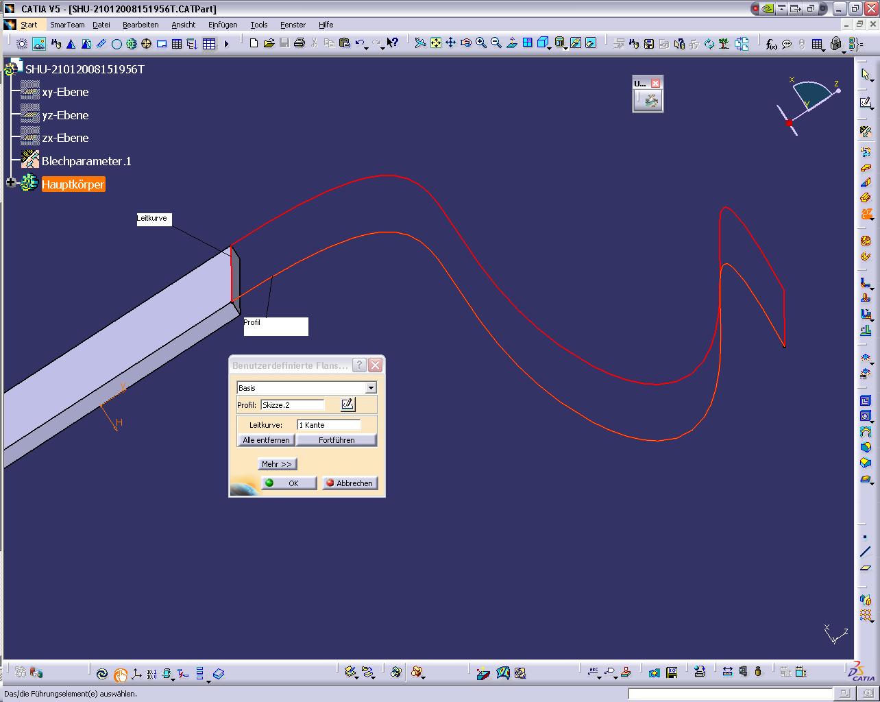This screenshot has width=880, height=702.
Task: Click the Fortführen button
Action: pyautogui.click(x=337, y=440)
